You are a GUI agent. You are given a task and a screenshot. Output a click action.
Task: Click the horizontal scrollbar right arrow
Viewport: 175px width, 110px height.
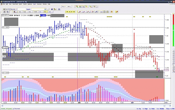[170, 105]
